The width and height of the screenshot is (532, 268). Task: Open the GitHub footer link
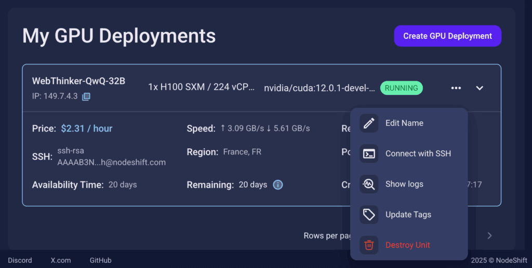tap(100, 260)
